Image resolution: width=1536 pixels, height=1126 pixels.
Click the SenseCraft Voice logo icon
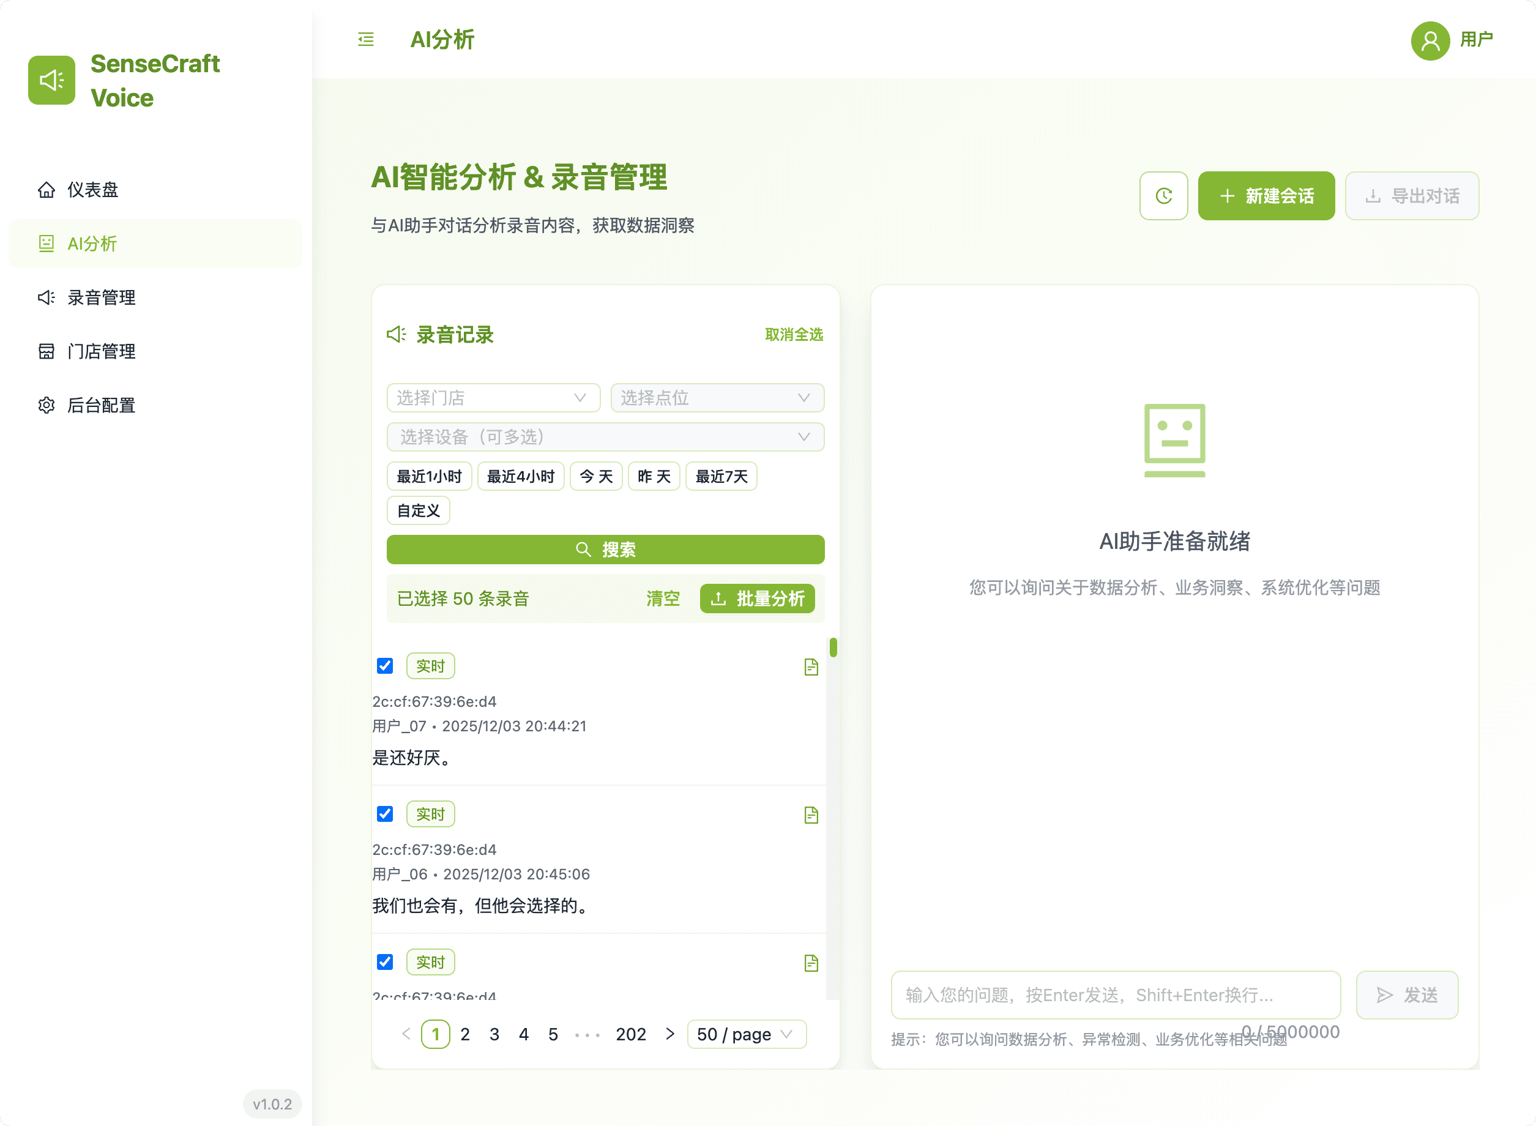pos(52,80)
